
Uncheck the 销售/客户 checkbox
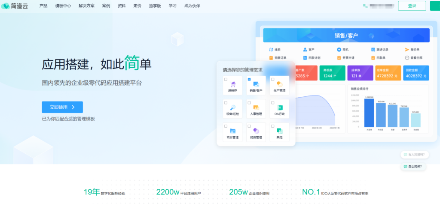249,79
